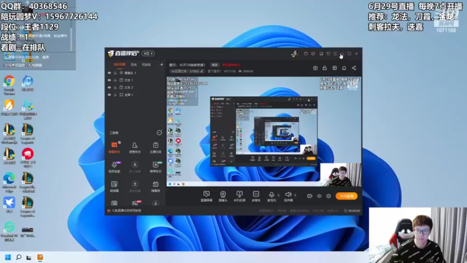Start recording with the camcorder icon
The image size is (467, 263).
pos(310,196)
